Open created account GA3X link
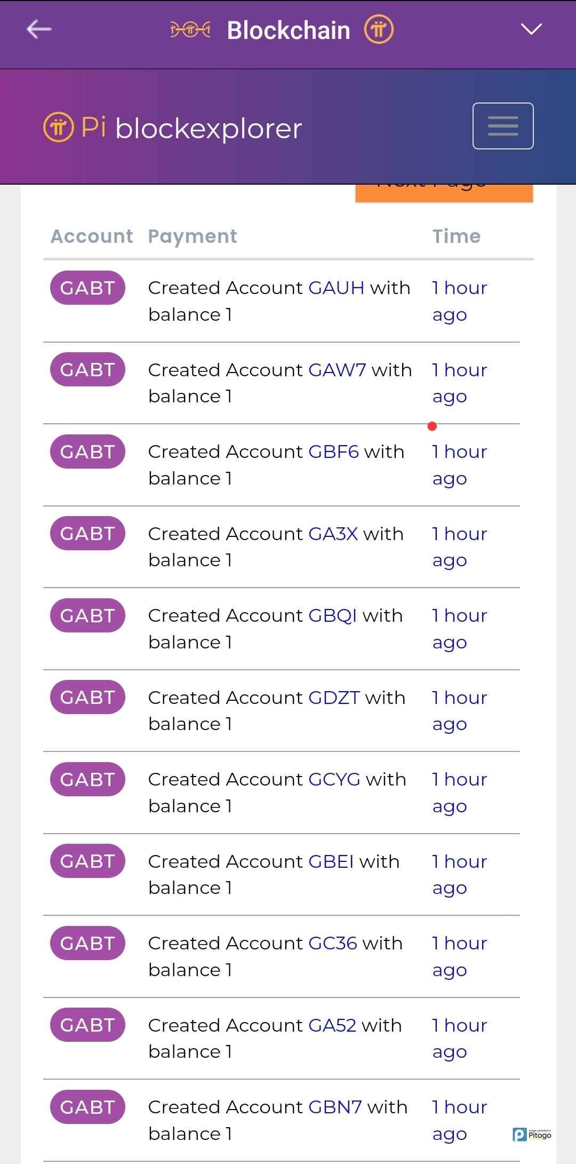 tap(333, 534)
